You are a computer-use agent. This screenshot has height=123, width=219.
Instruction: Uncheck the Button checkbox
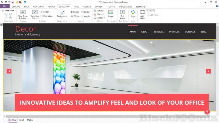tap(42, 12)
